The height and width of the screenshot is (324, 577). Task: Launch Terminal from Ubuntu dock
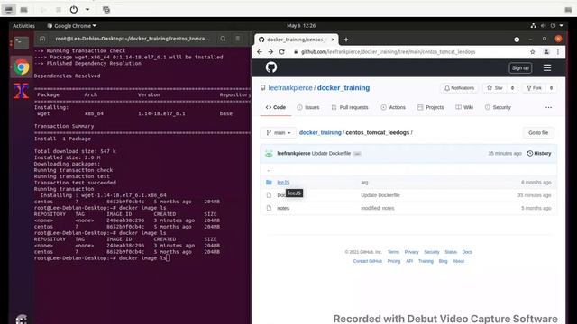click(x=21, y=43)
